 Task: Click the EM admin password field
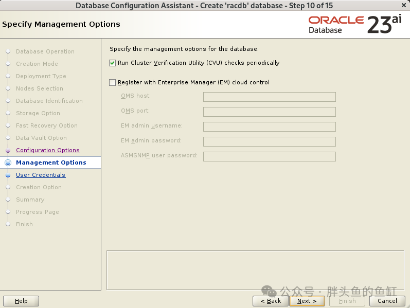click(x=270, y=141)
